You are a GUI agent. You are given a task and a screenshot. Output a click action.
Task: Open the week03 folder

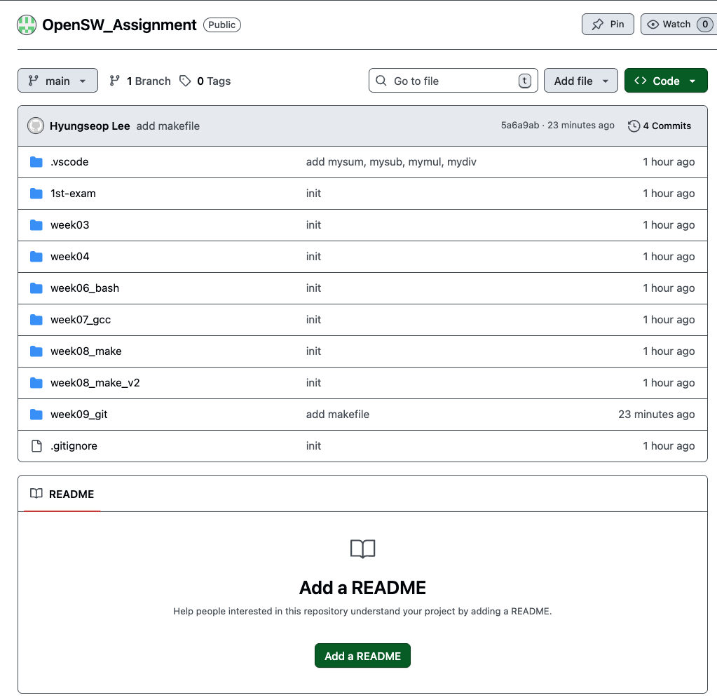click(70, 225)
